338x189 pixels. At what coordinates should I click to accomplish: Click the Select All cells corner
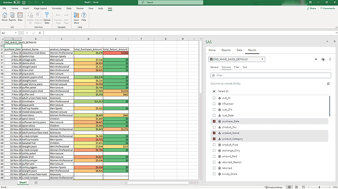coord(2,39)
